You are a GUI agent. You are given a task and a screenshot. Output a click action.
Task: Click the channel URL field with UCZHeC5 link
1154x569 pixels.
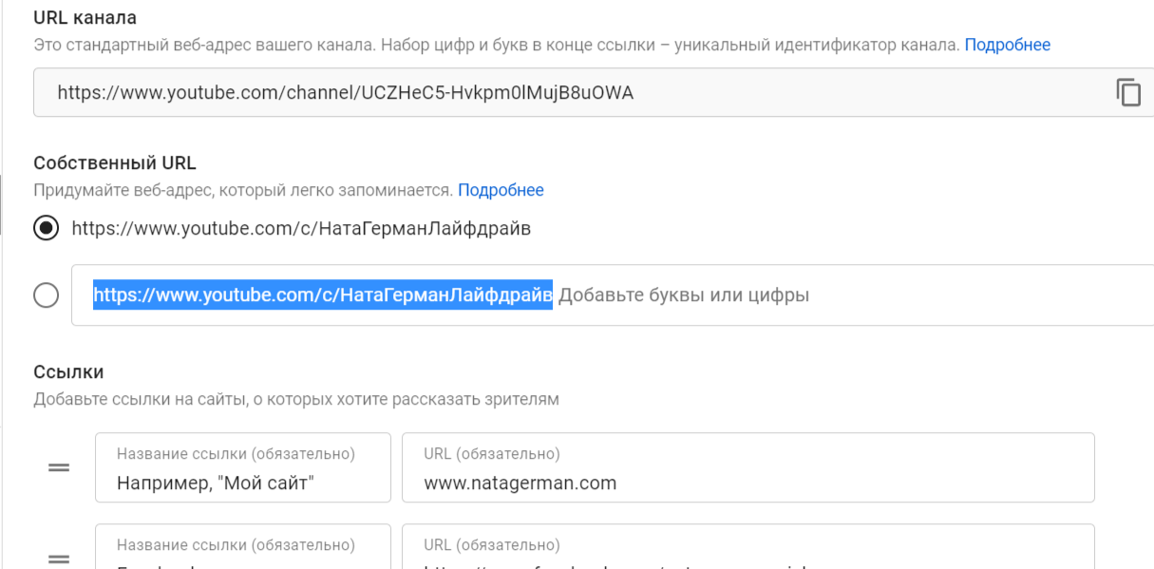click(x=594, y=92)
